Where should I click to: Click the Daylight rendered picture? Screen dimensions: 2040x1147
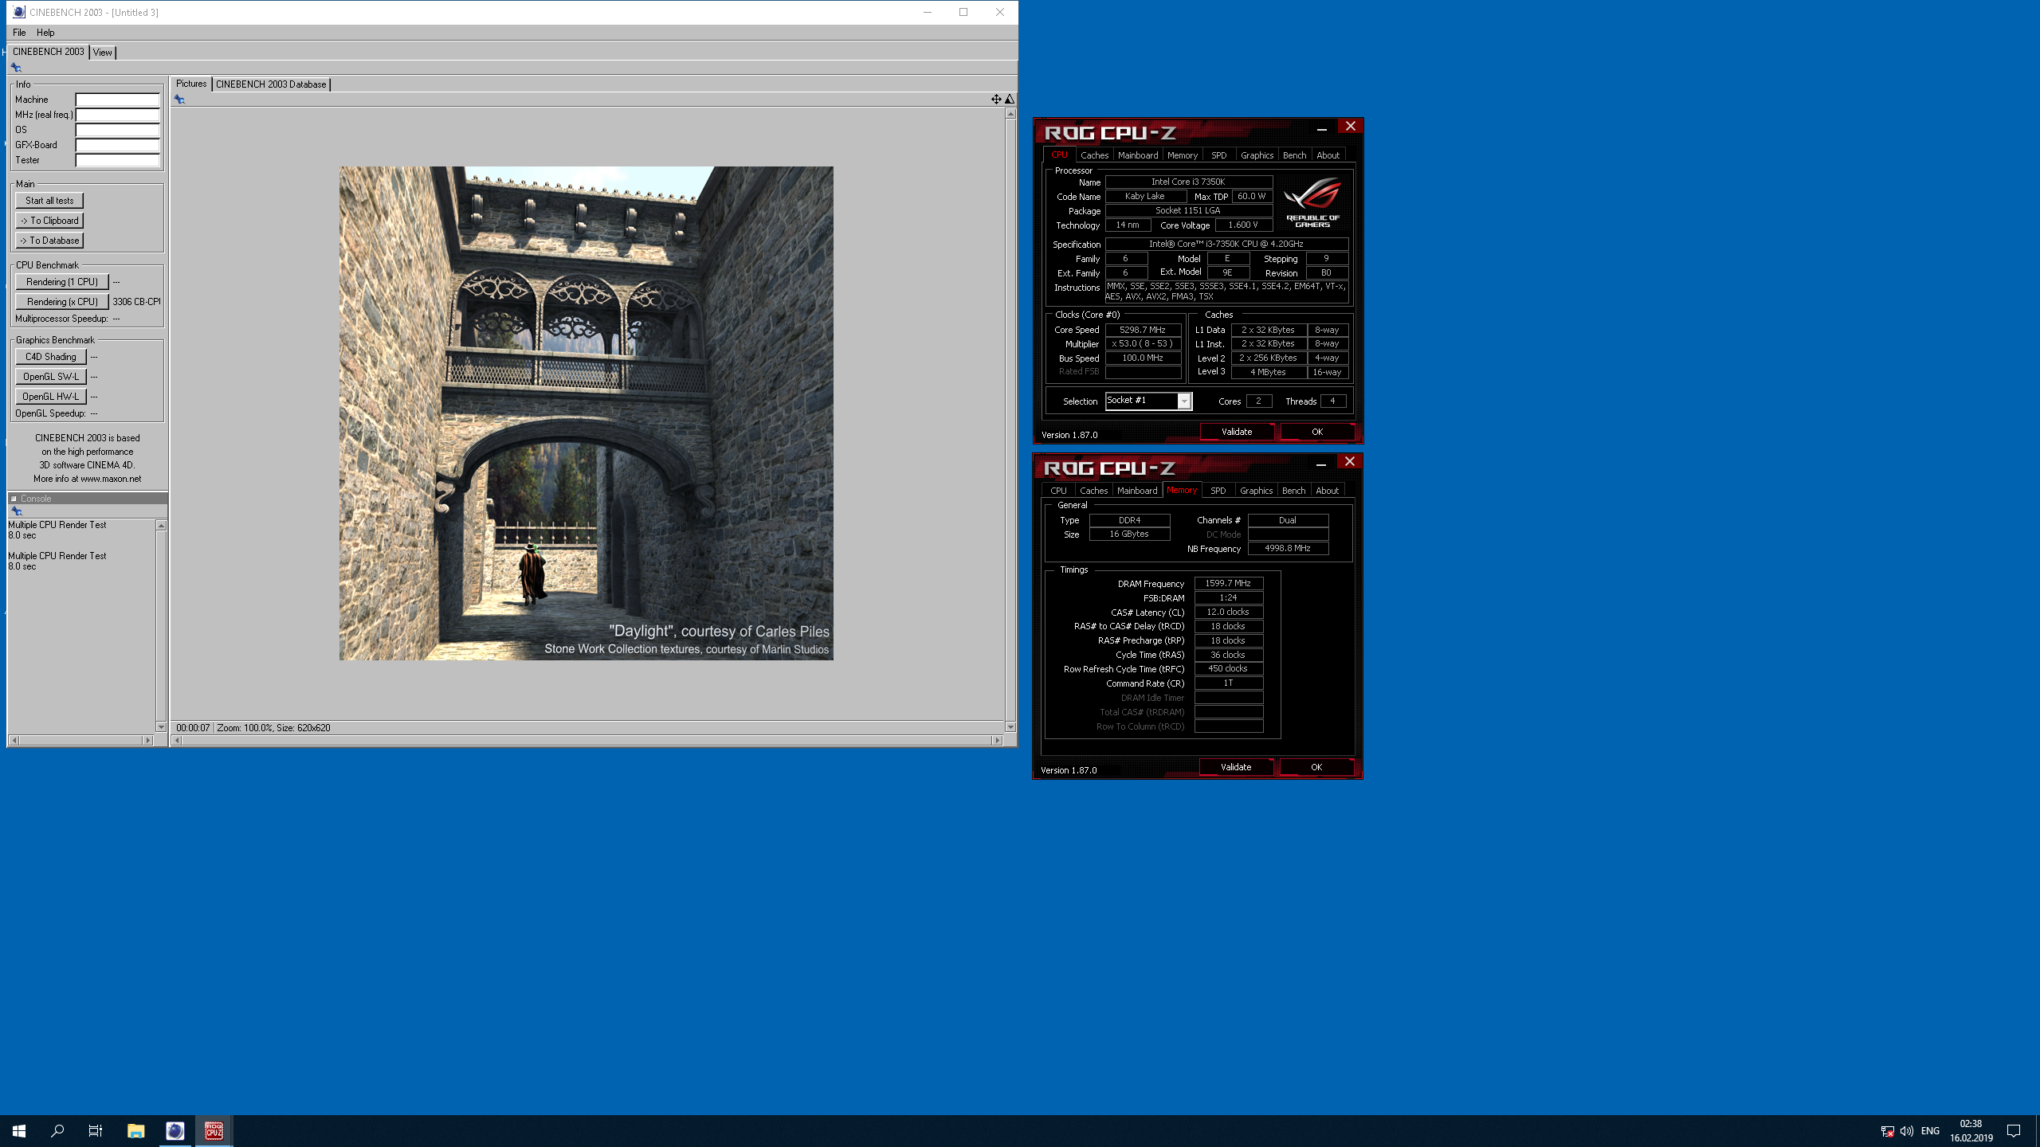tap(586, 413)
